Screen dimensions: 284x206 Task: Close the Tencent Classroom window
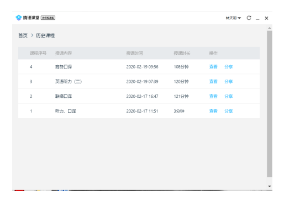click(266, 18)
